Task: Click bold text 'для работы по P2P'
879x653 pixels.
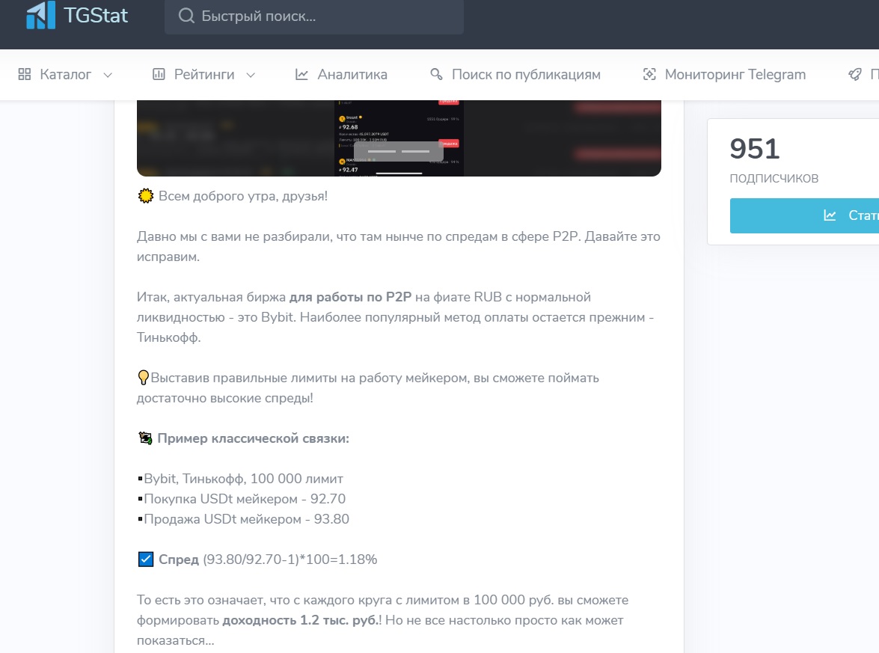Action: 350,297
